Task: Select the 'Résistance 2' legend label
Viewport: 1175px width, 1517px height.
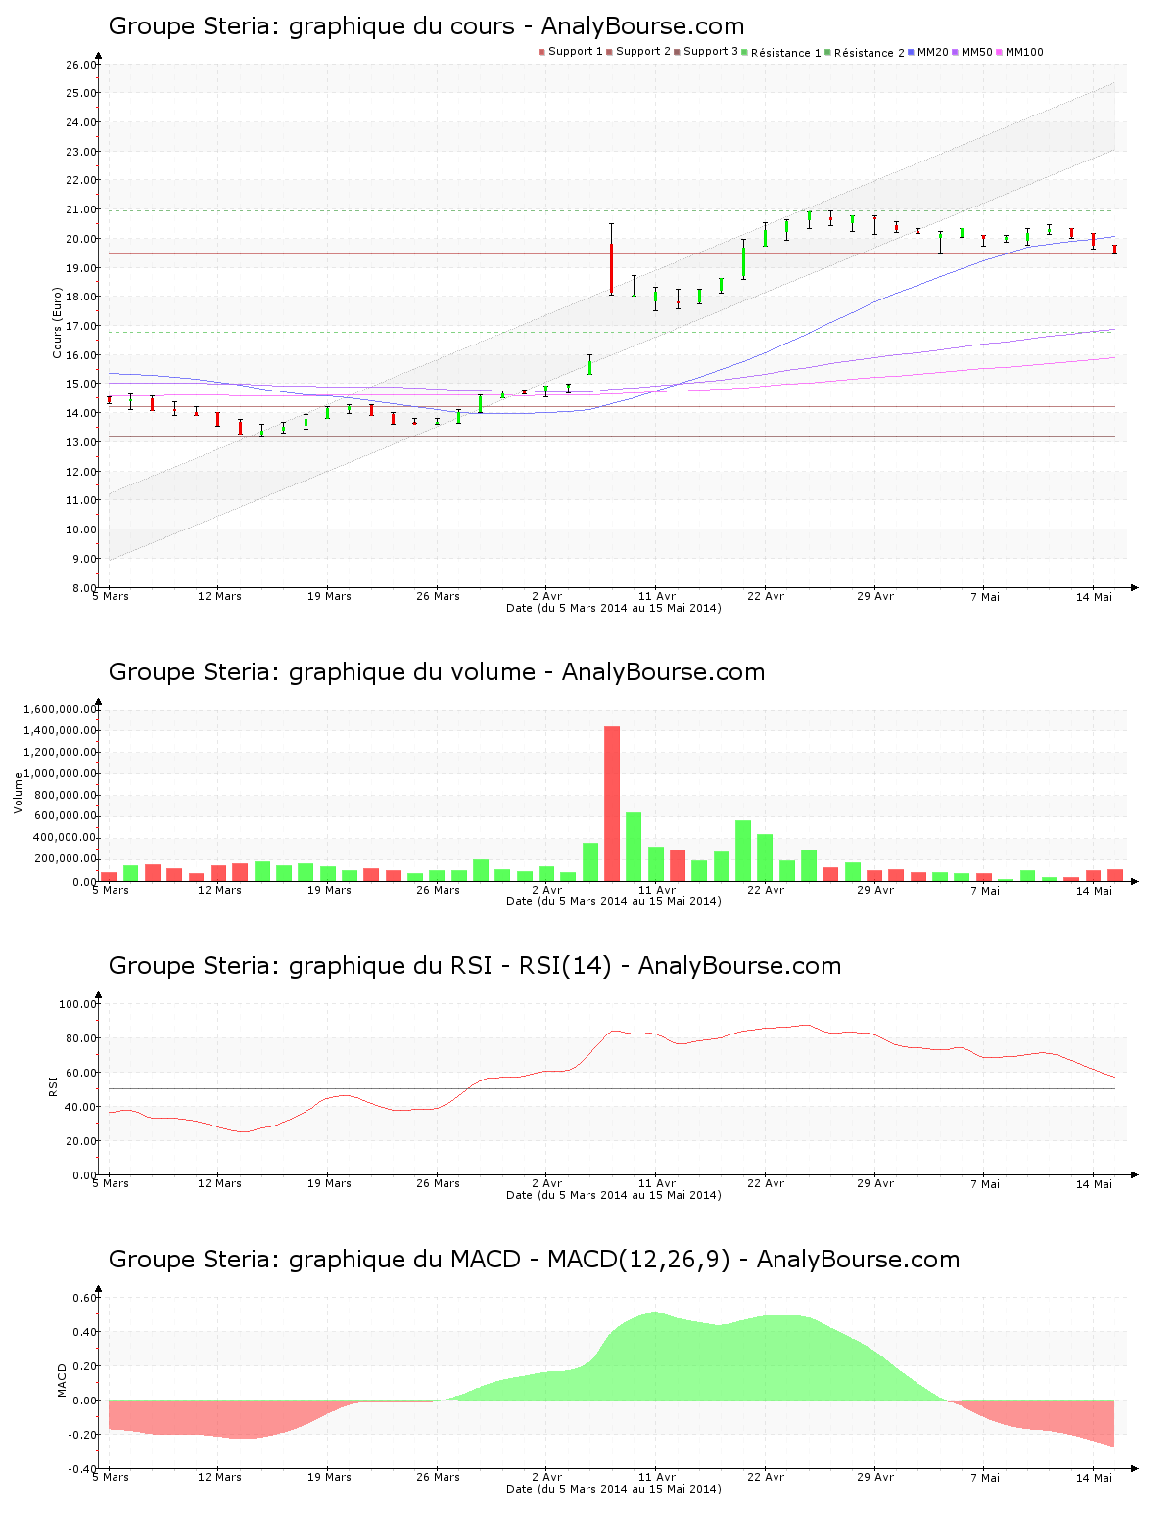Action: pyautogui.click(x=869, y=53)
